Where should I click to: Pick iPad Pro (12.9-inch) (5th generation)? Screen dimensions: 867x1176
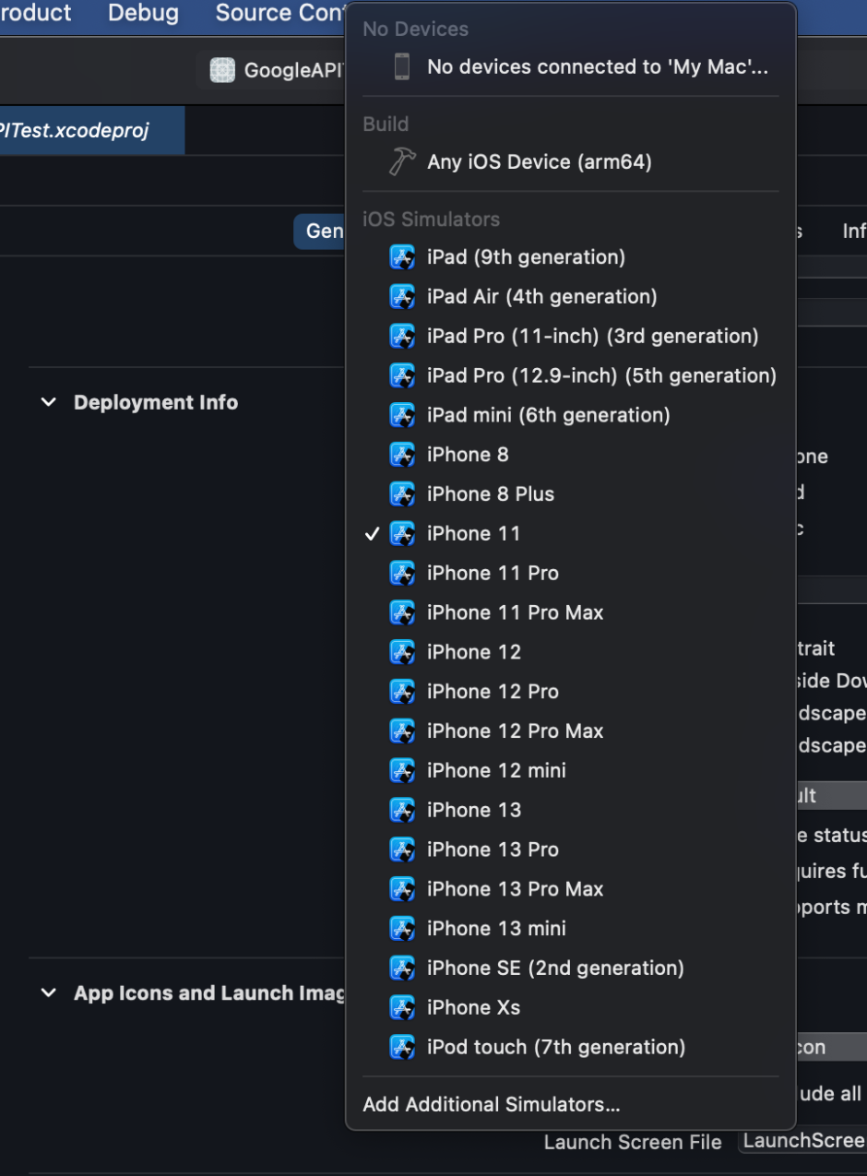tap(600, 376)
